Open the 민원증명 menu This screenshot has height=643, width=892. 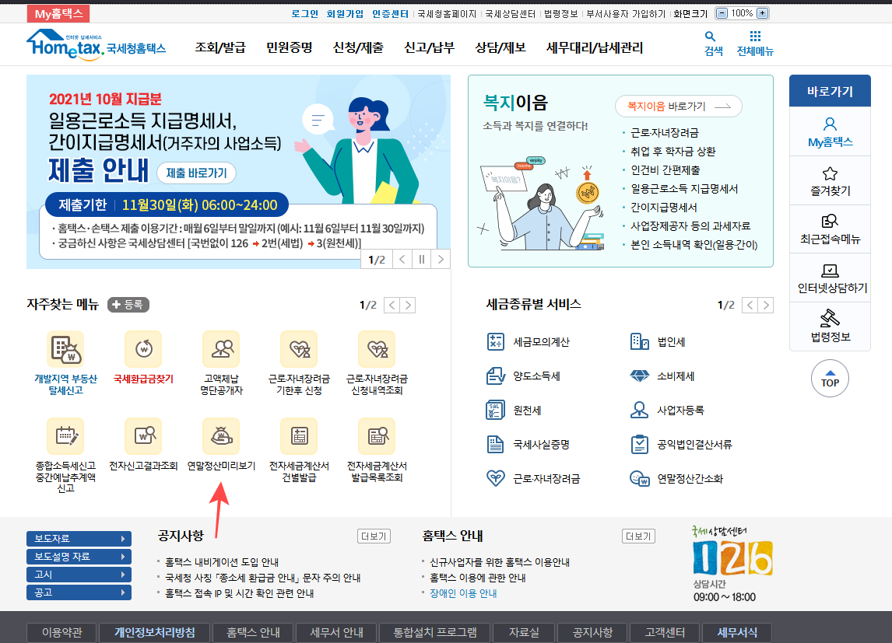[x=289, y=47]
